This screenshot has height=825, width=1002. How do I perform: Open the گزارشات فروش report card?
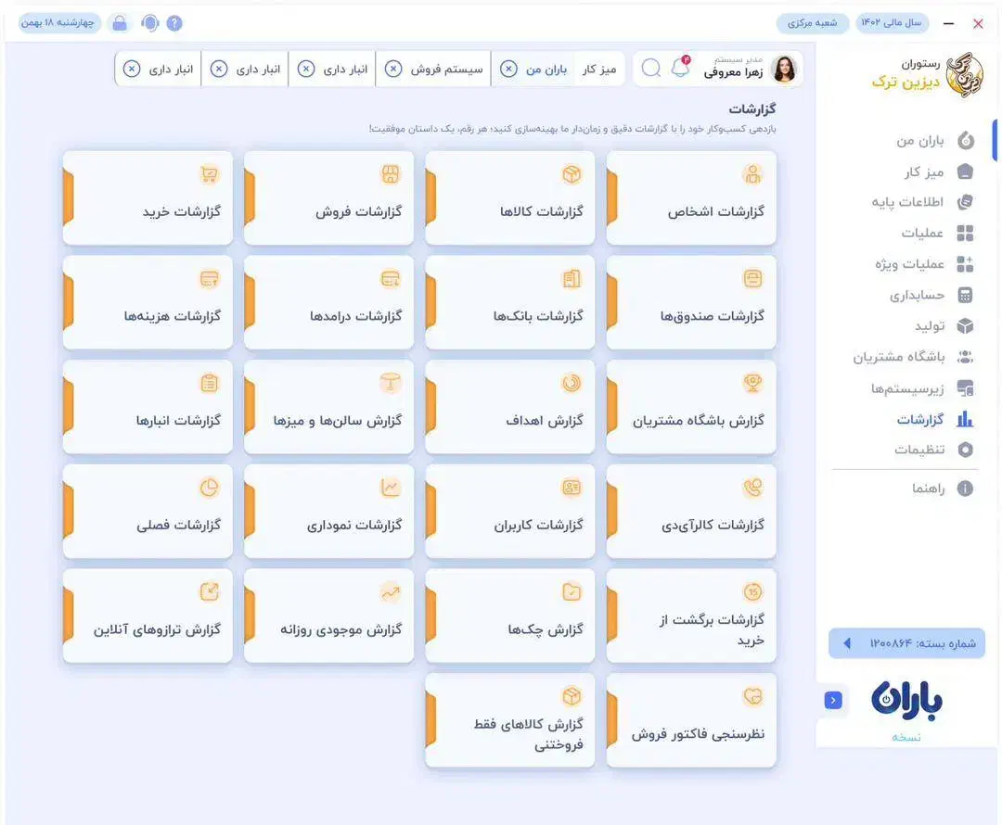(328, 197)
